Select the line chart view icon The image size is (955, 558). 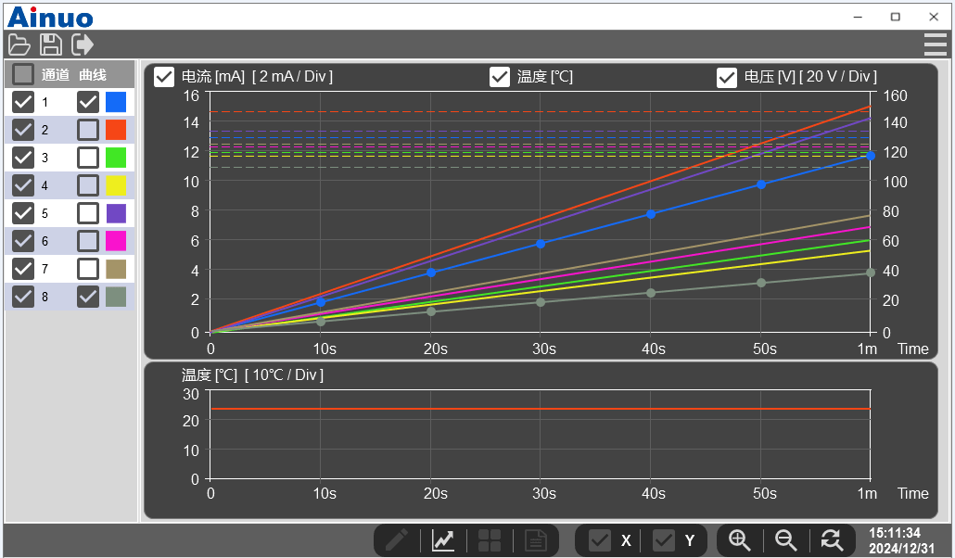(x=443, y=540)
